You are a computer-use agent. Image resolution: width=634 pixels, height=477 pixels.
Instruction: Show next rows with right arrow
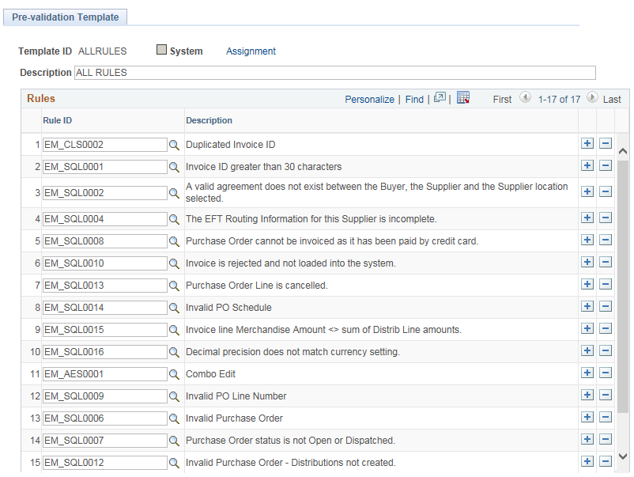[x=592, y=97]
